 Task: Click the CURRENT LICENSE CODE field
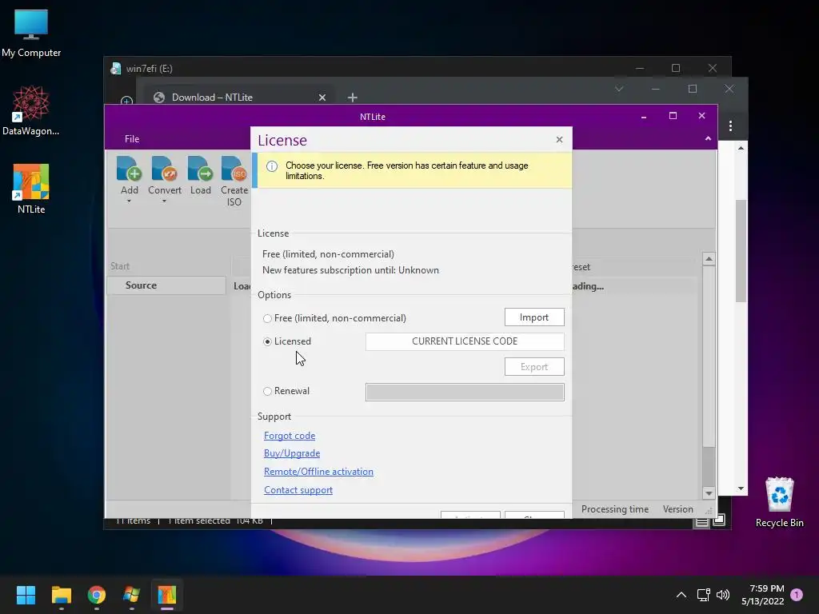[465, 341]
